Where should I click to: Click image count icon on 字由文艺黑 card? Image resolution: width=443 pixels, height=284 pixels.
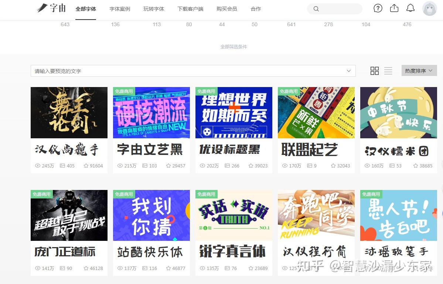[145, 166]
